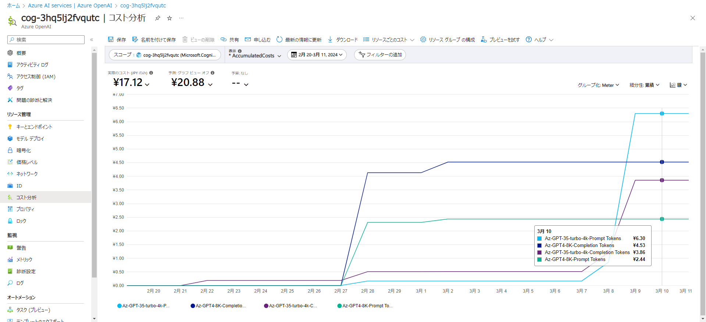Open the date range 2月 20-3月 11, 2024 picker
706x322 pixels.
pyautogui.click(x=317, y=55)
